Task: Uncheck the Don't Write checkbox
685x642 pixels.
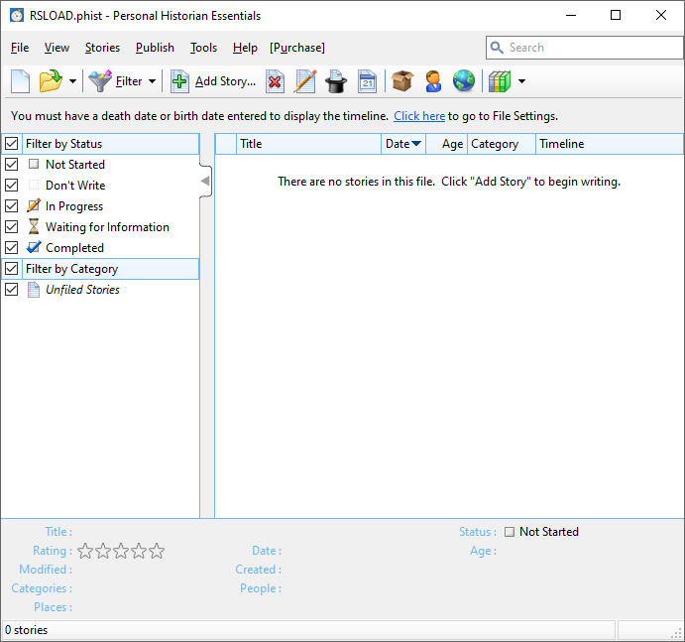Action: (11, 186)
